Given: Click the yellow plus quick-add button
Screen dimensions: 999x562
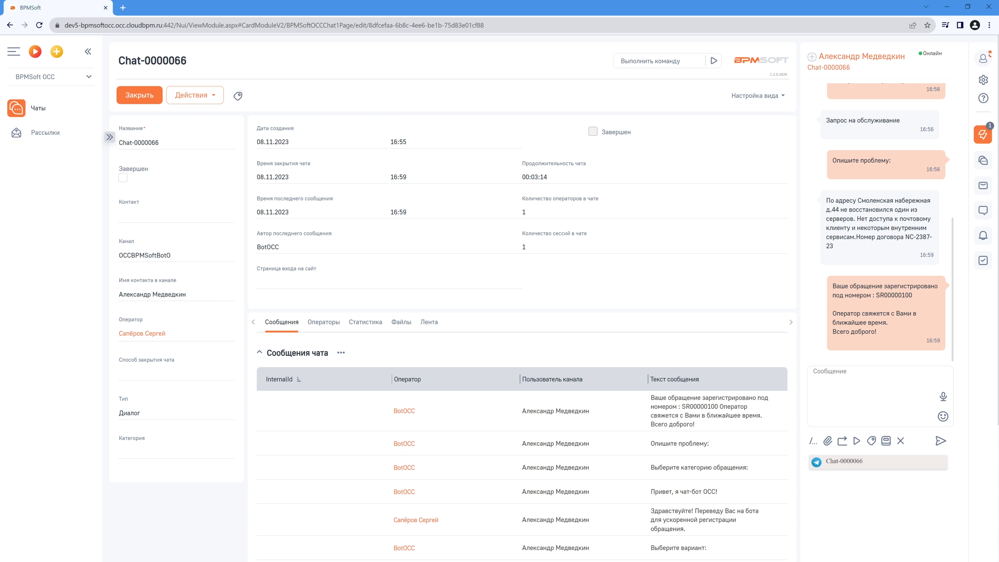Looking at the screenshot, I should coord(57,52).
